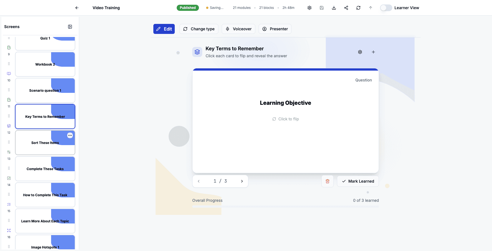Click the drag handle beside Sort These Items
Image resolution: width=492 pixels, height=251 pixels.
click(9, 142)
